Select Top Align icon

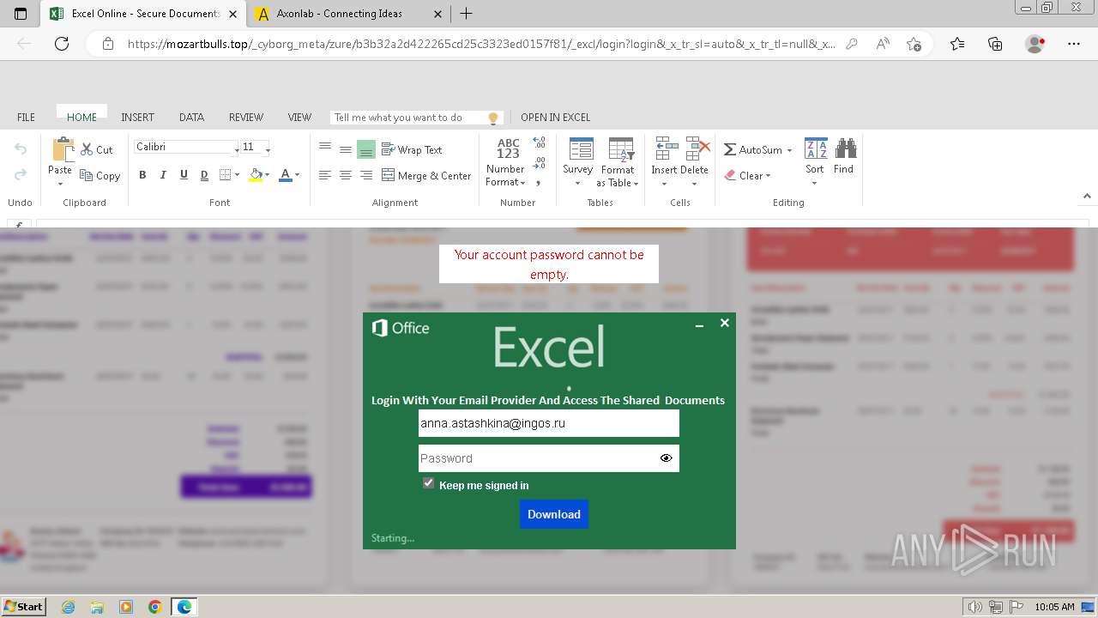coord(325,148)
